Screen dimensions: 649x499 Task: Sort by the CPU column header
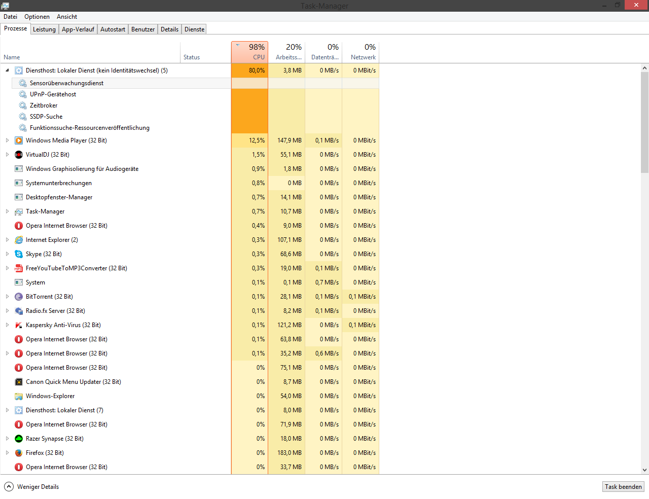pyautogui.click(x=249, y=52)
